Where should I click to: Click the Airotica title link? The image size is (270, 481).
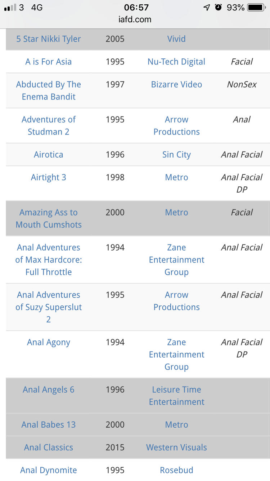[x=49, y=155]
